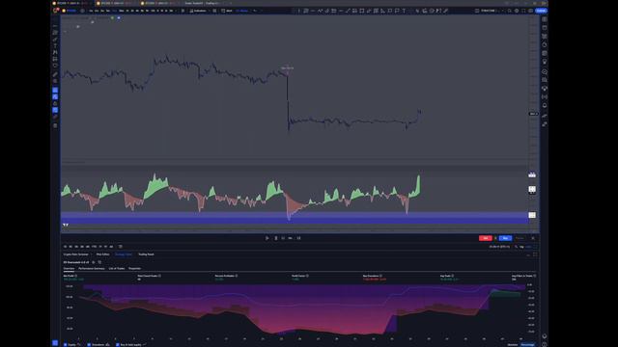Viewport: 618px width, 347px height.
Task: Click the compare symbol plus icon
Action: 82,11
